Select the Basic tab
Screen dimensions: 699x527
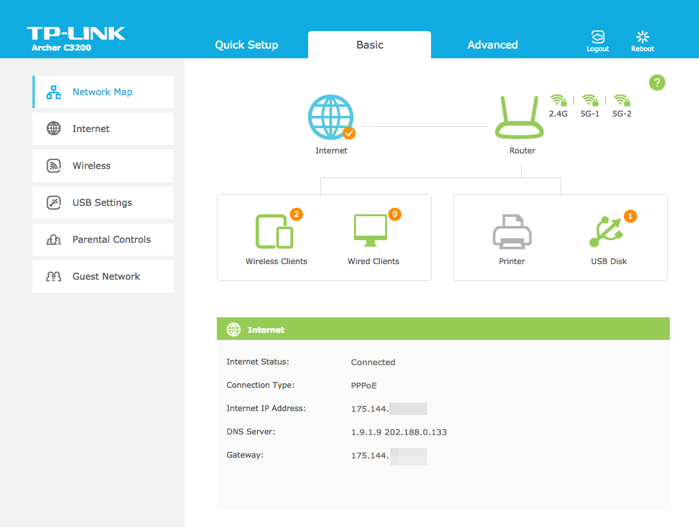pos(370,45)
